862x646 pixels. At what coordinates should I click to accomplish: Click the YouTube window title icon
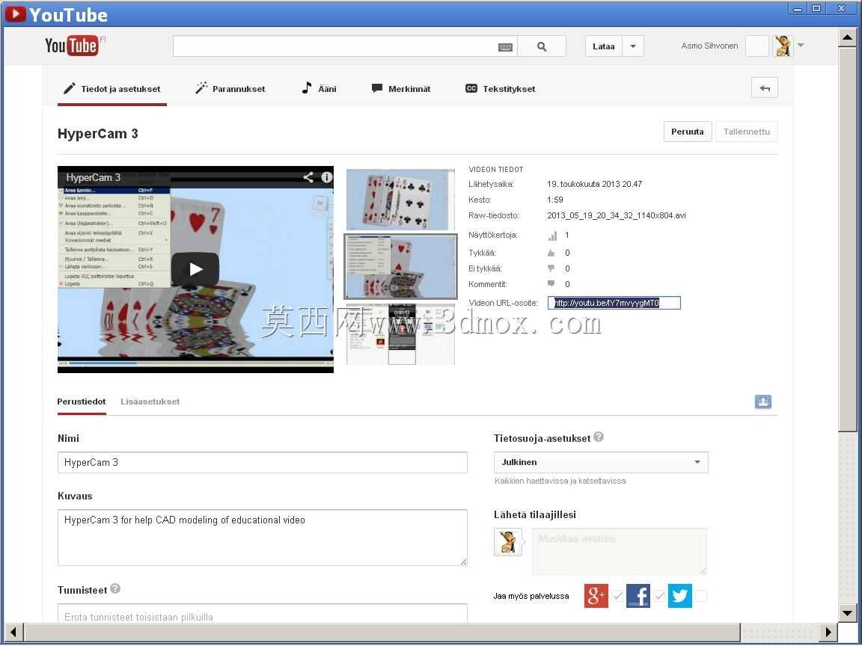click(15, 13)
